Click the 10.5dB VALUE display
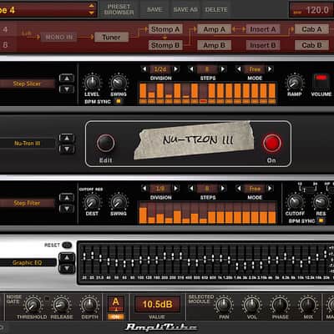 [157, 304]
